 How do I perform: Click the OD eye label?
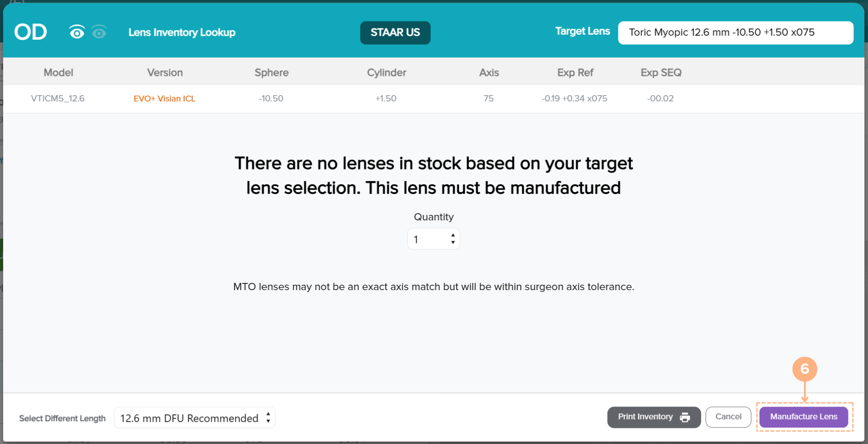31,32
